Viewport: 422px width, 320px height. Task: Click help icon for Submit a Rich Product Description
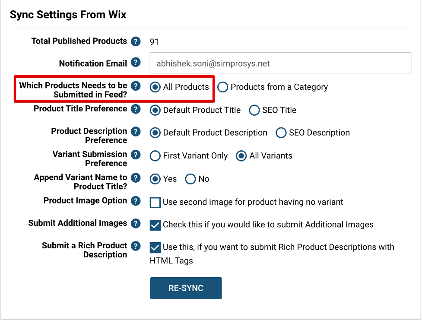[x=136, y=246]
